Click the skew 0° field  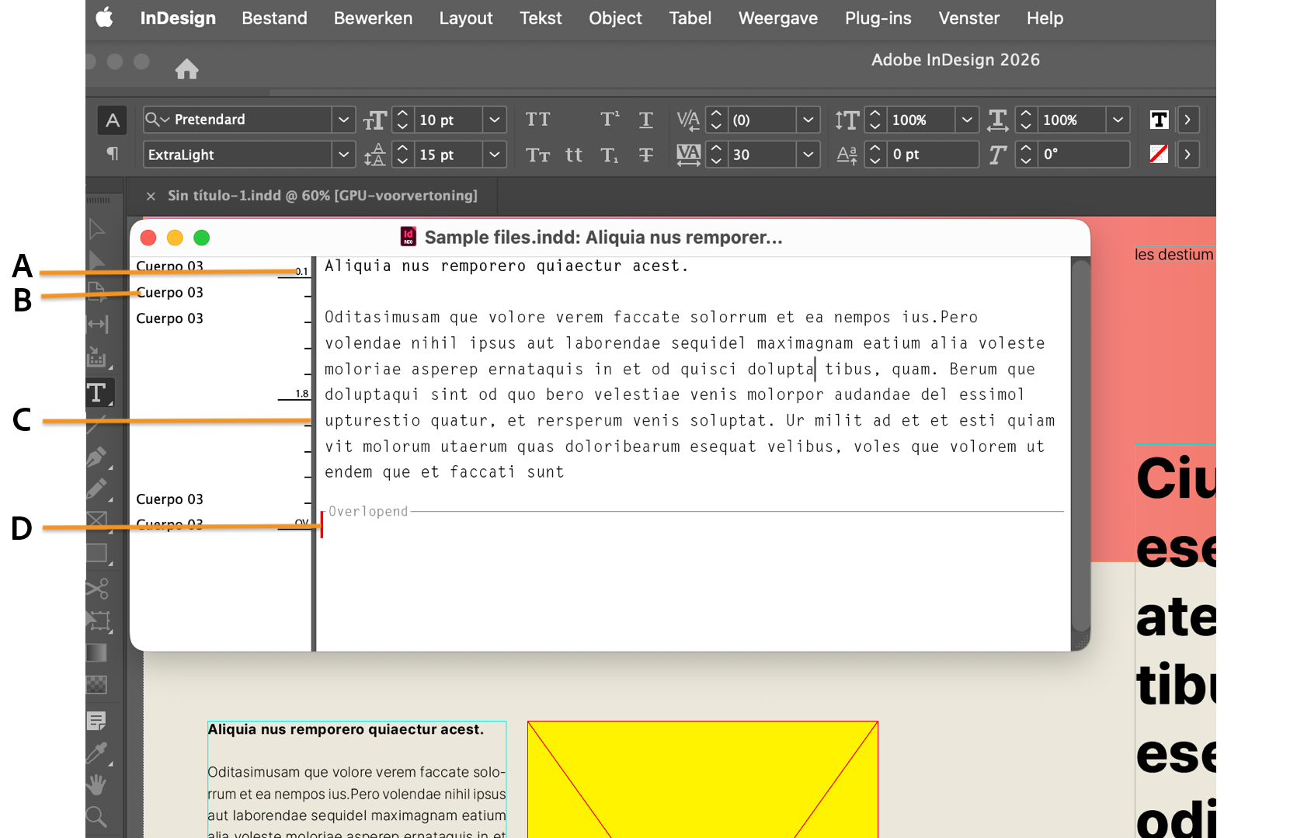coord(1083,155)
